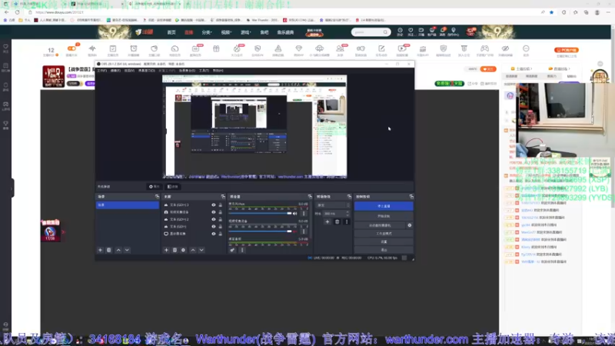Toggle visibility of 视频采集设备 source
This screenshot has height=346, width=615.
point(214,212)
